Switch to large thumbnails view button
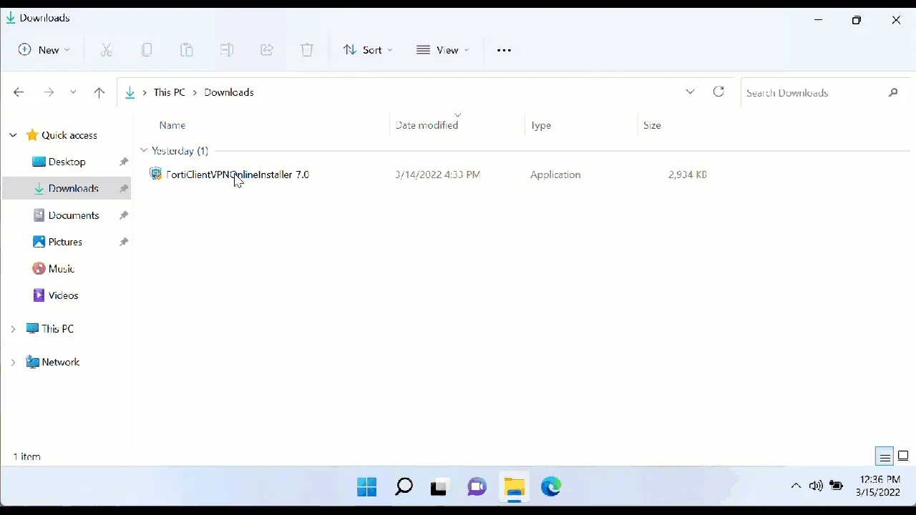916x515 pixels. [904, 456]
